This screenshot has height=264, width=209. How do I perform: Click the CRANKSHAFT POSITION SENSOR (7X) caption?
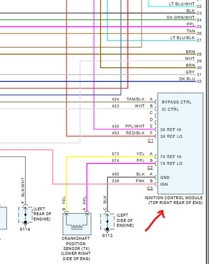[x=76, y=244]
